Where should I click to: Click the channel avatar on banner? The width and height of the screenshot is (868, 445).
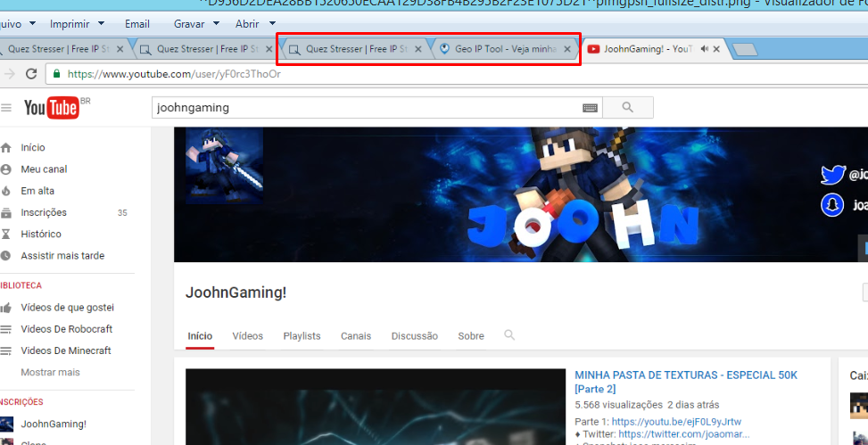(x=224, y=165)
